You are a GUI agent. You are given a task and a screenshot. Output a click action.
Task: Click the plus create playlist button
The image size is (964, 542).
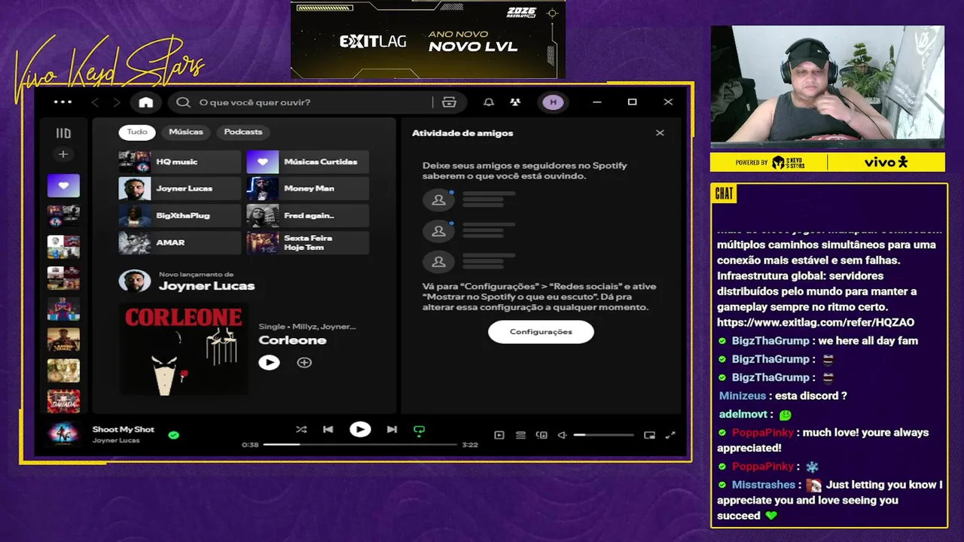(63, 154)
